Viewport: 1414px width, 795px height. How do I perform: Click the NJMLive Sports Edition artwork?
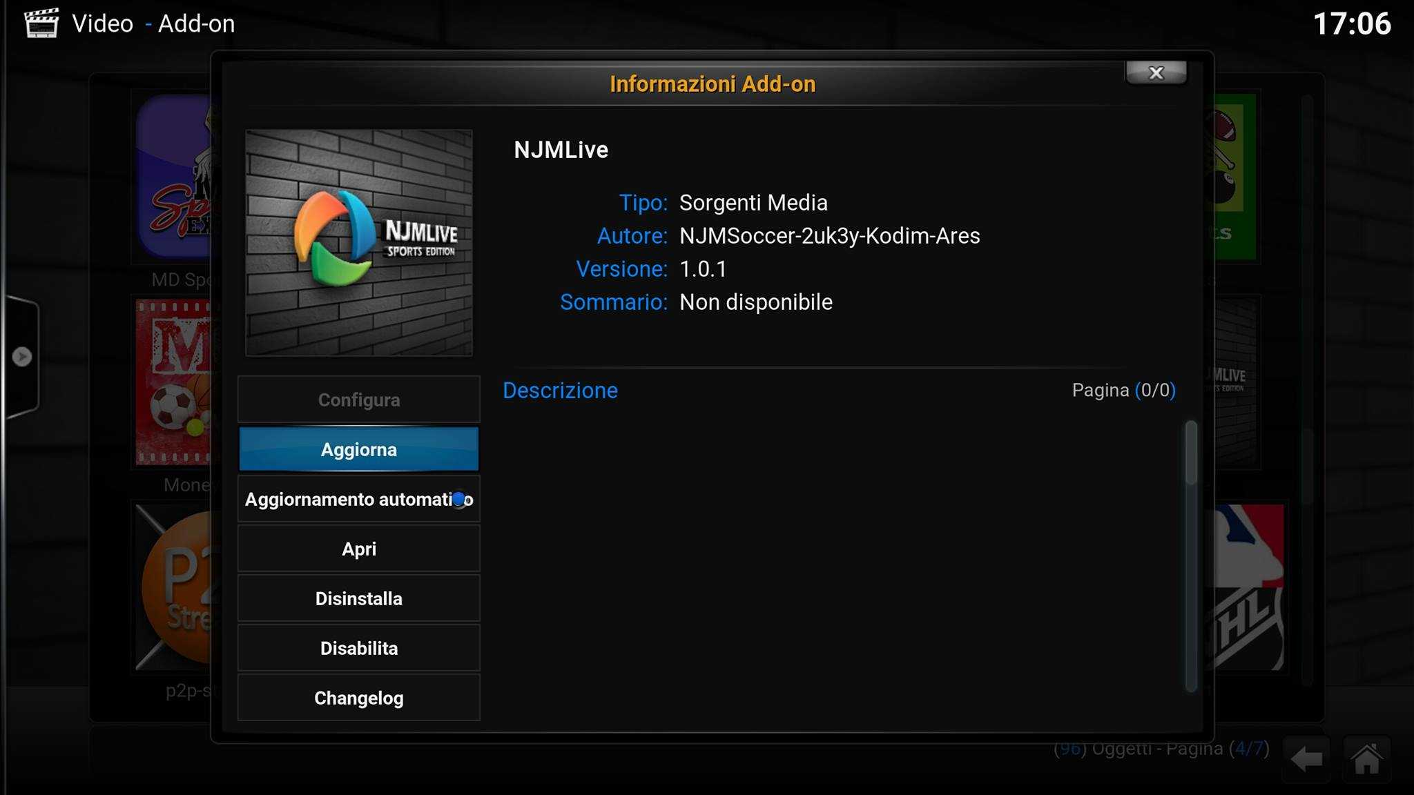coord(359,243)
